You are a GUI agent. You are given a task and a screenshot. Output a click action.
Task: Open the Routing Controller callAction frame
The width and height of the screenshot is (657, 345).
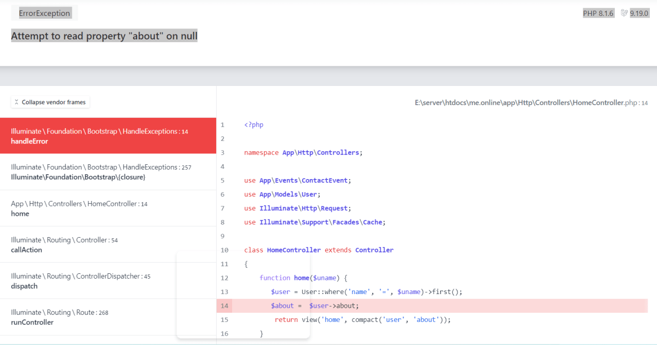pos(108,244)
